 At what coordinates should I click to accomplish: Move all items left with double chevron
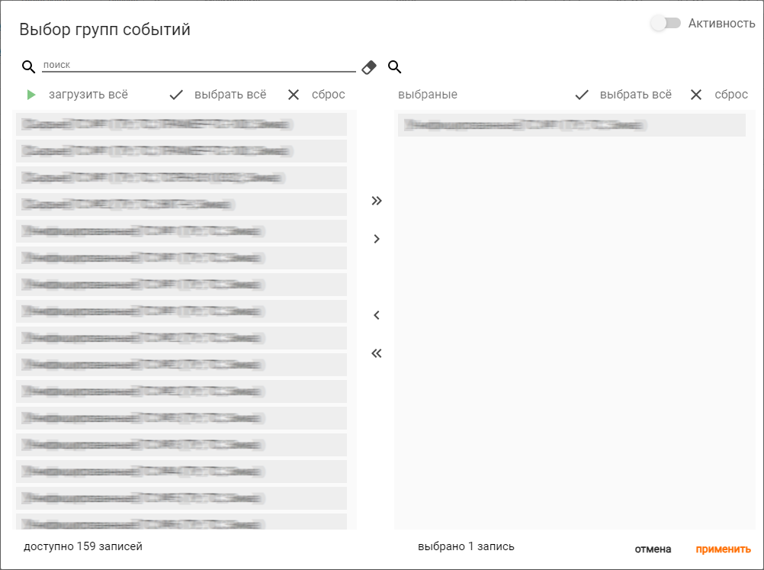(376, 353)
